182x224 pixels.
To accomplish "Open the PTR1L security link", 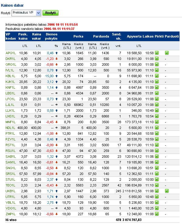I will [x=10, y=133].
